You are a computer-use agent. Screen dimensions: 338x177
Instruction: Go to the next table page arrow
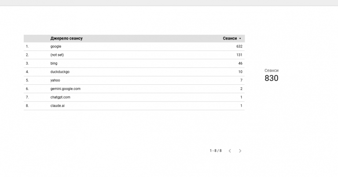[x=240, y=151]
